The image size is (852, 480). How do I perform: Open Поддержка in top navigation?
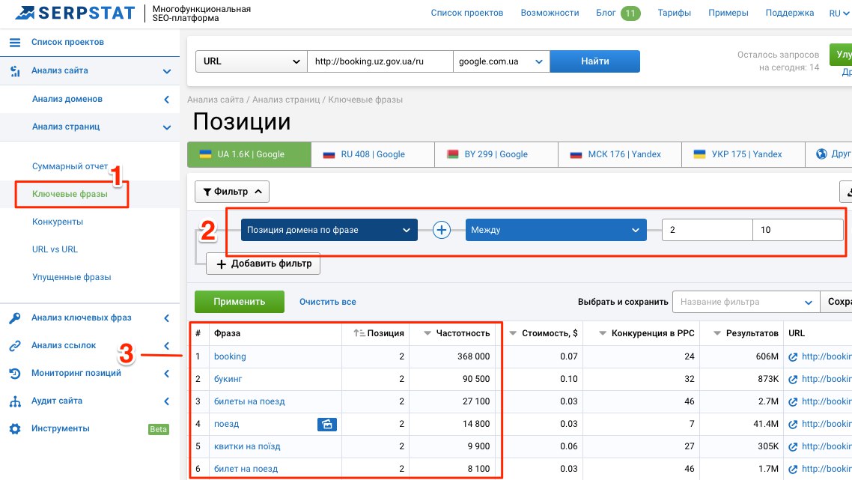tap(790, 13)
